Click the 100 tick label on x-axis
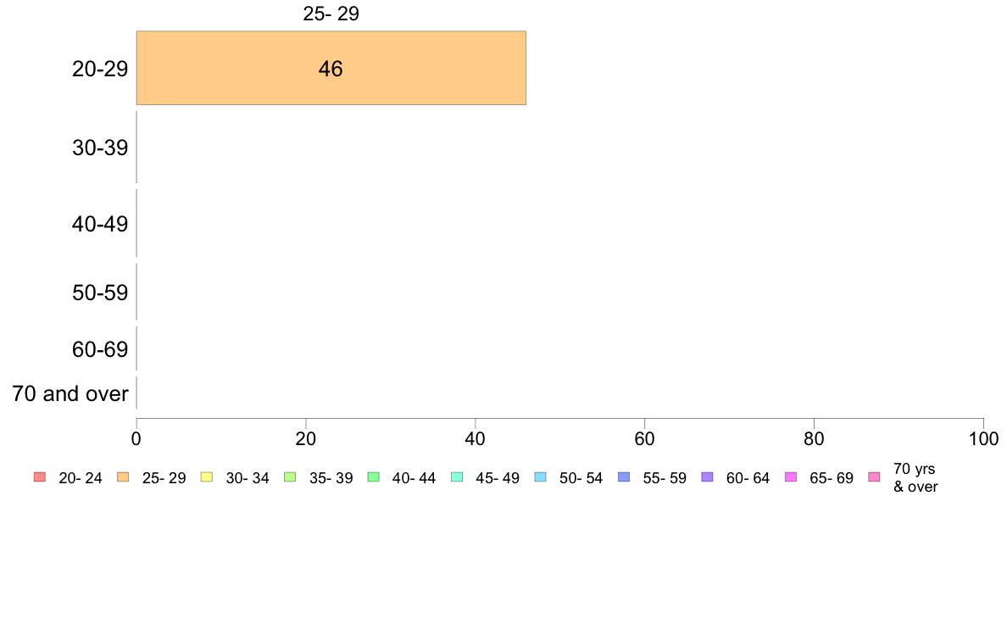 [x=983, y=439]
